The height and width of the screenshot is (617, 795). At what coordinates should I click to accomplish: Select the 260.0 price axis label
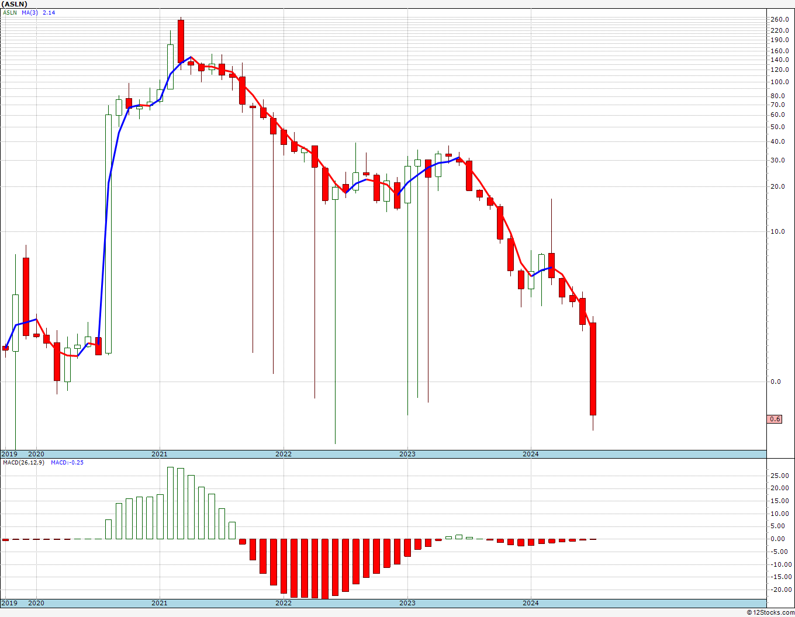click(779, 19)
